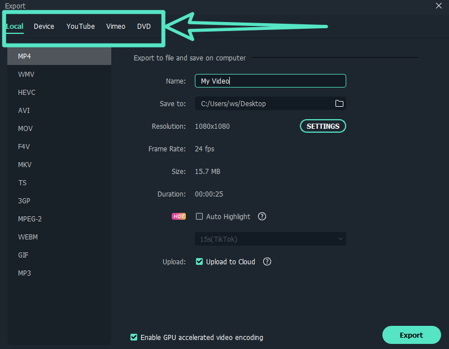
Task: Close the Export dialog window
Action: pyautogui.click(x=438, y=6)
